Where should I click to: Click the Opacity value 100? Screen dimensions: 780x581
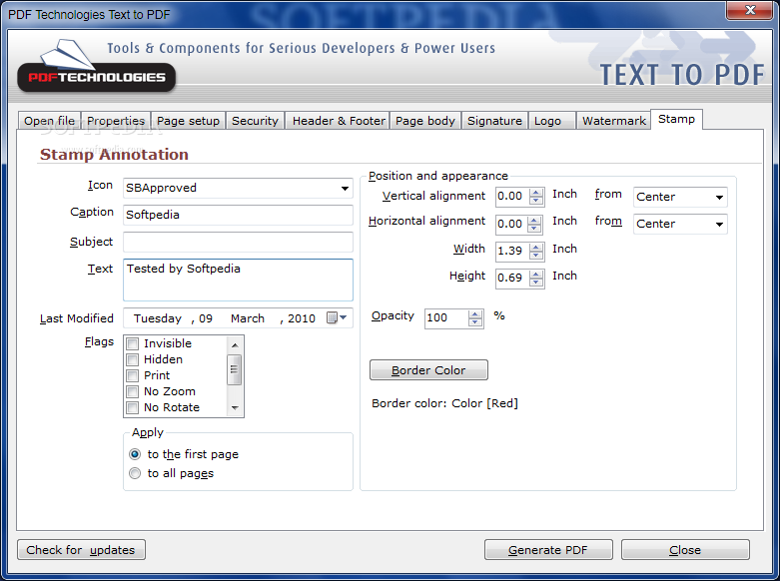click(x=446, y=317)
